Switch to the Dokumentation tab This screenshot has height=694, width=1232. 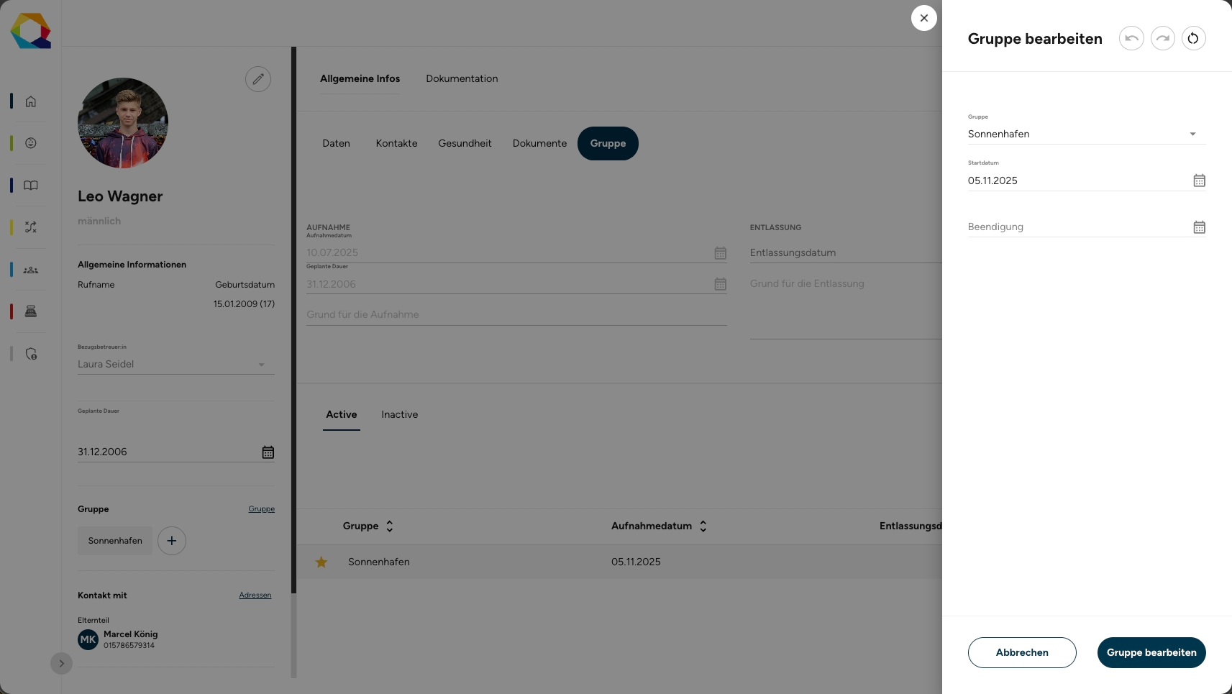click(x=462, y=78)
